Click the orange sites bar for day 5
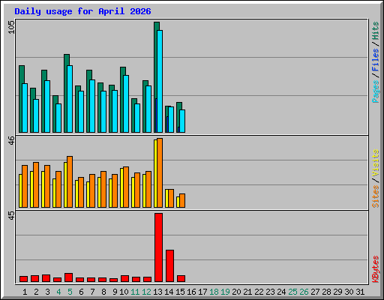The height and width of the screenshot is (300, 384). 70,181
